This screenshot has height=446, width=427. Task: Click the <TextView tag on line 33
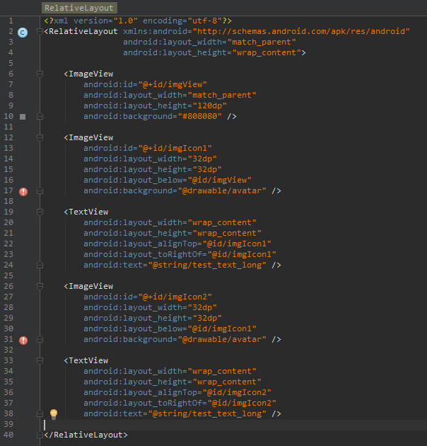click(x=86, y=360)
